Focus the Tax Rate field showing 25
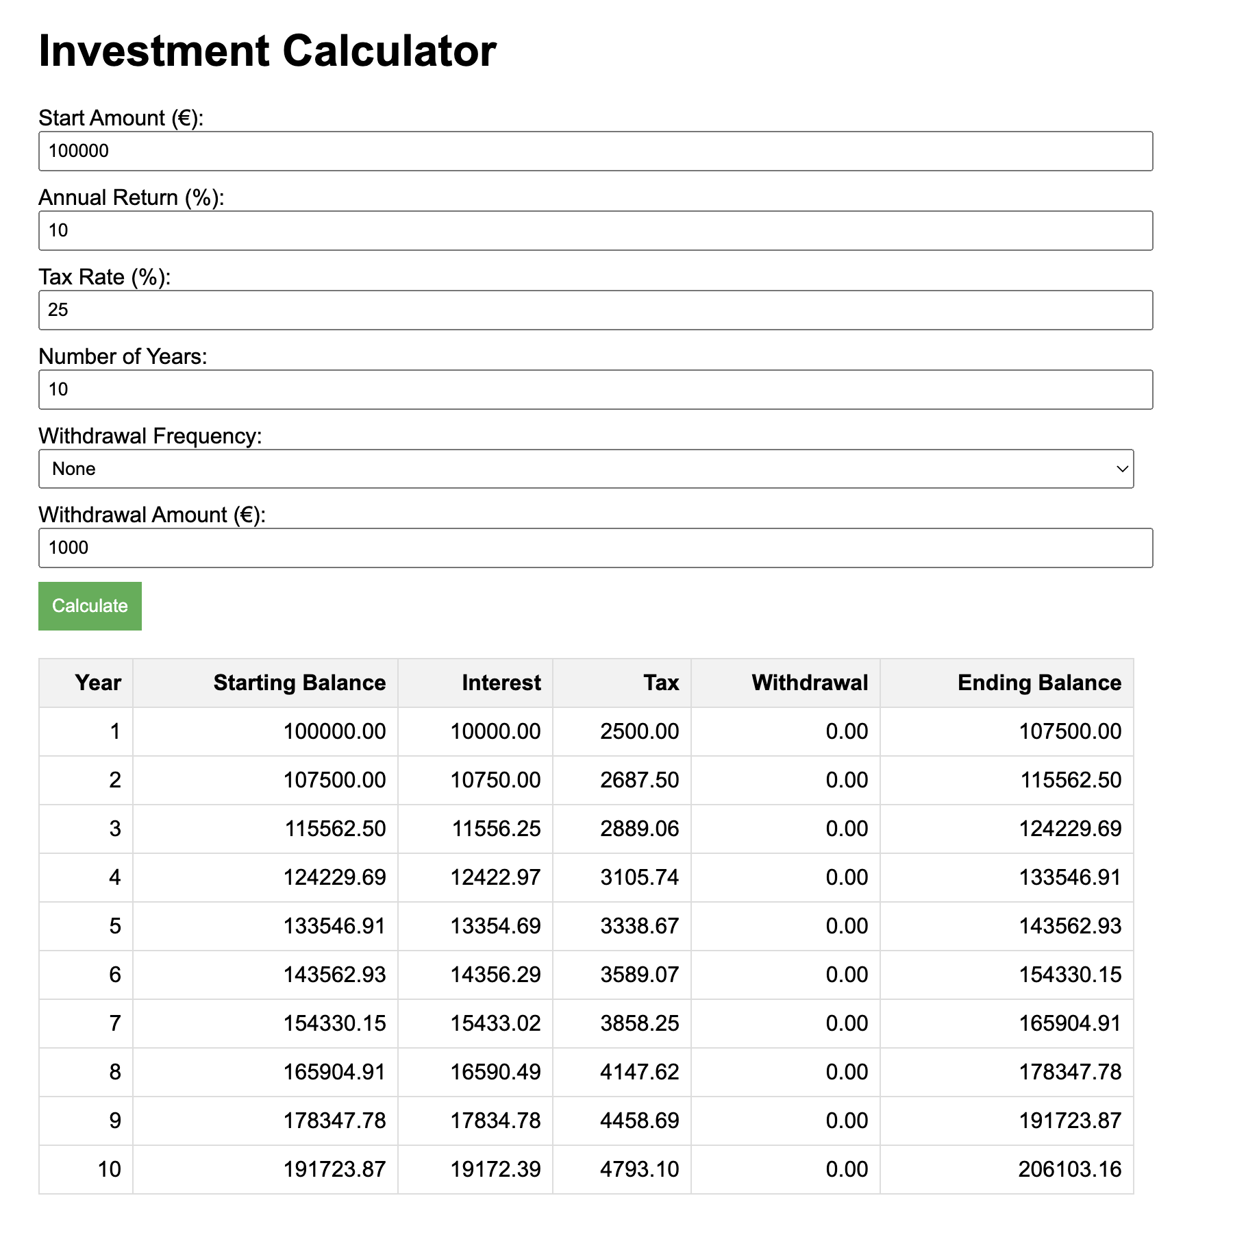 589,309
